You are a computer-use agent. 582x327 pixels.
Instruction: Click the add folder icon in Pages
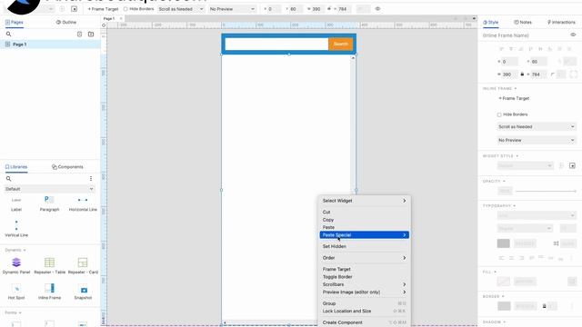[91, 35]
